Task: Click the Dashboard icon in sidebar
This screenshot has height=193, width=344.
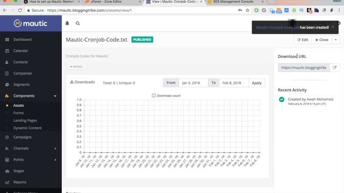Action: (7, 40)
